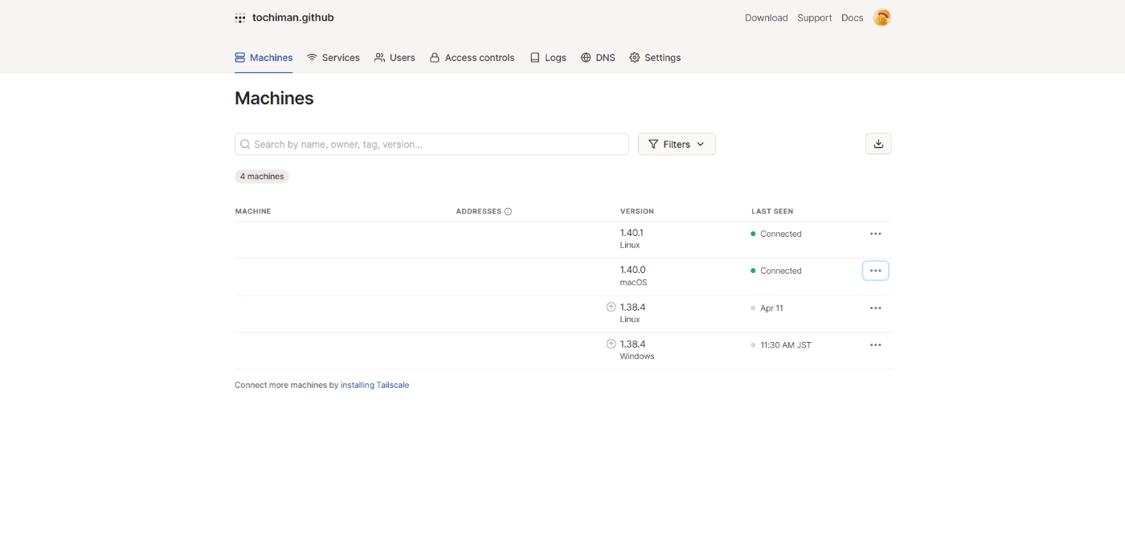This screenshot has width=1125, height=550.
Task: Click the 4 machines count badge
Action: 262,177
